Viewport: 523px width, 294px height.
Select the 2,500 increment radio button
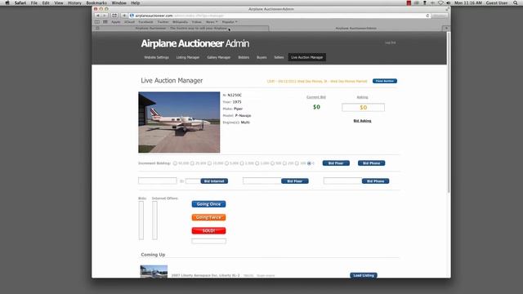point(242,163)
